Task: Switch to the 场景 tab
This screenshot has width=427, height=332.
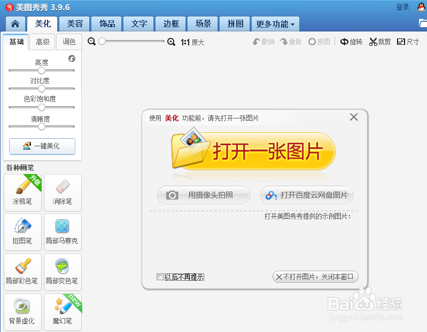Action: tap(203, 24)
